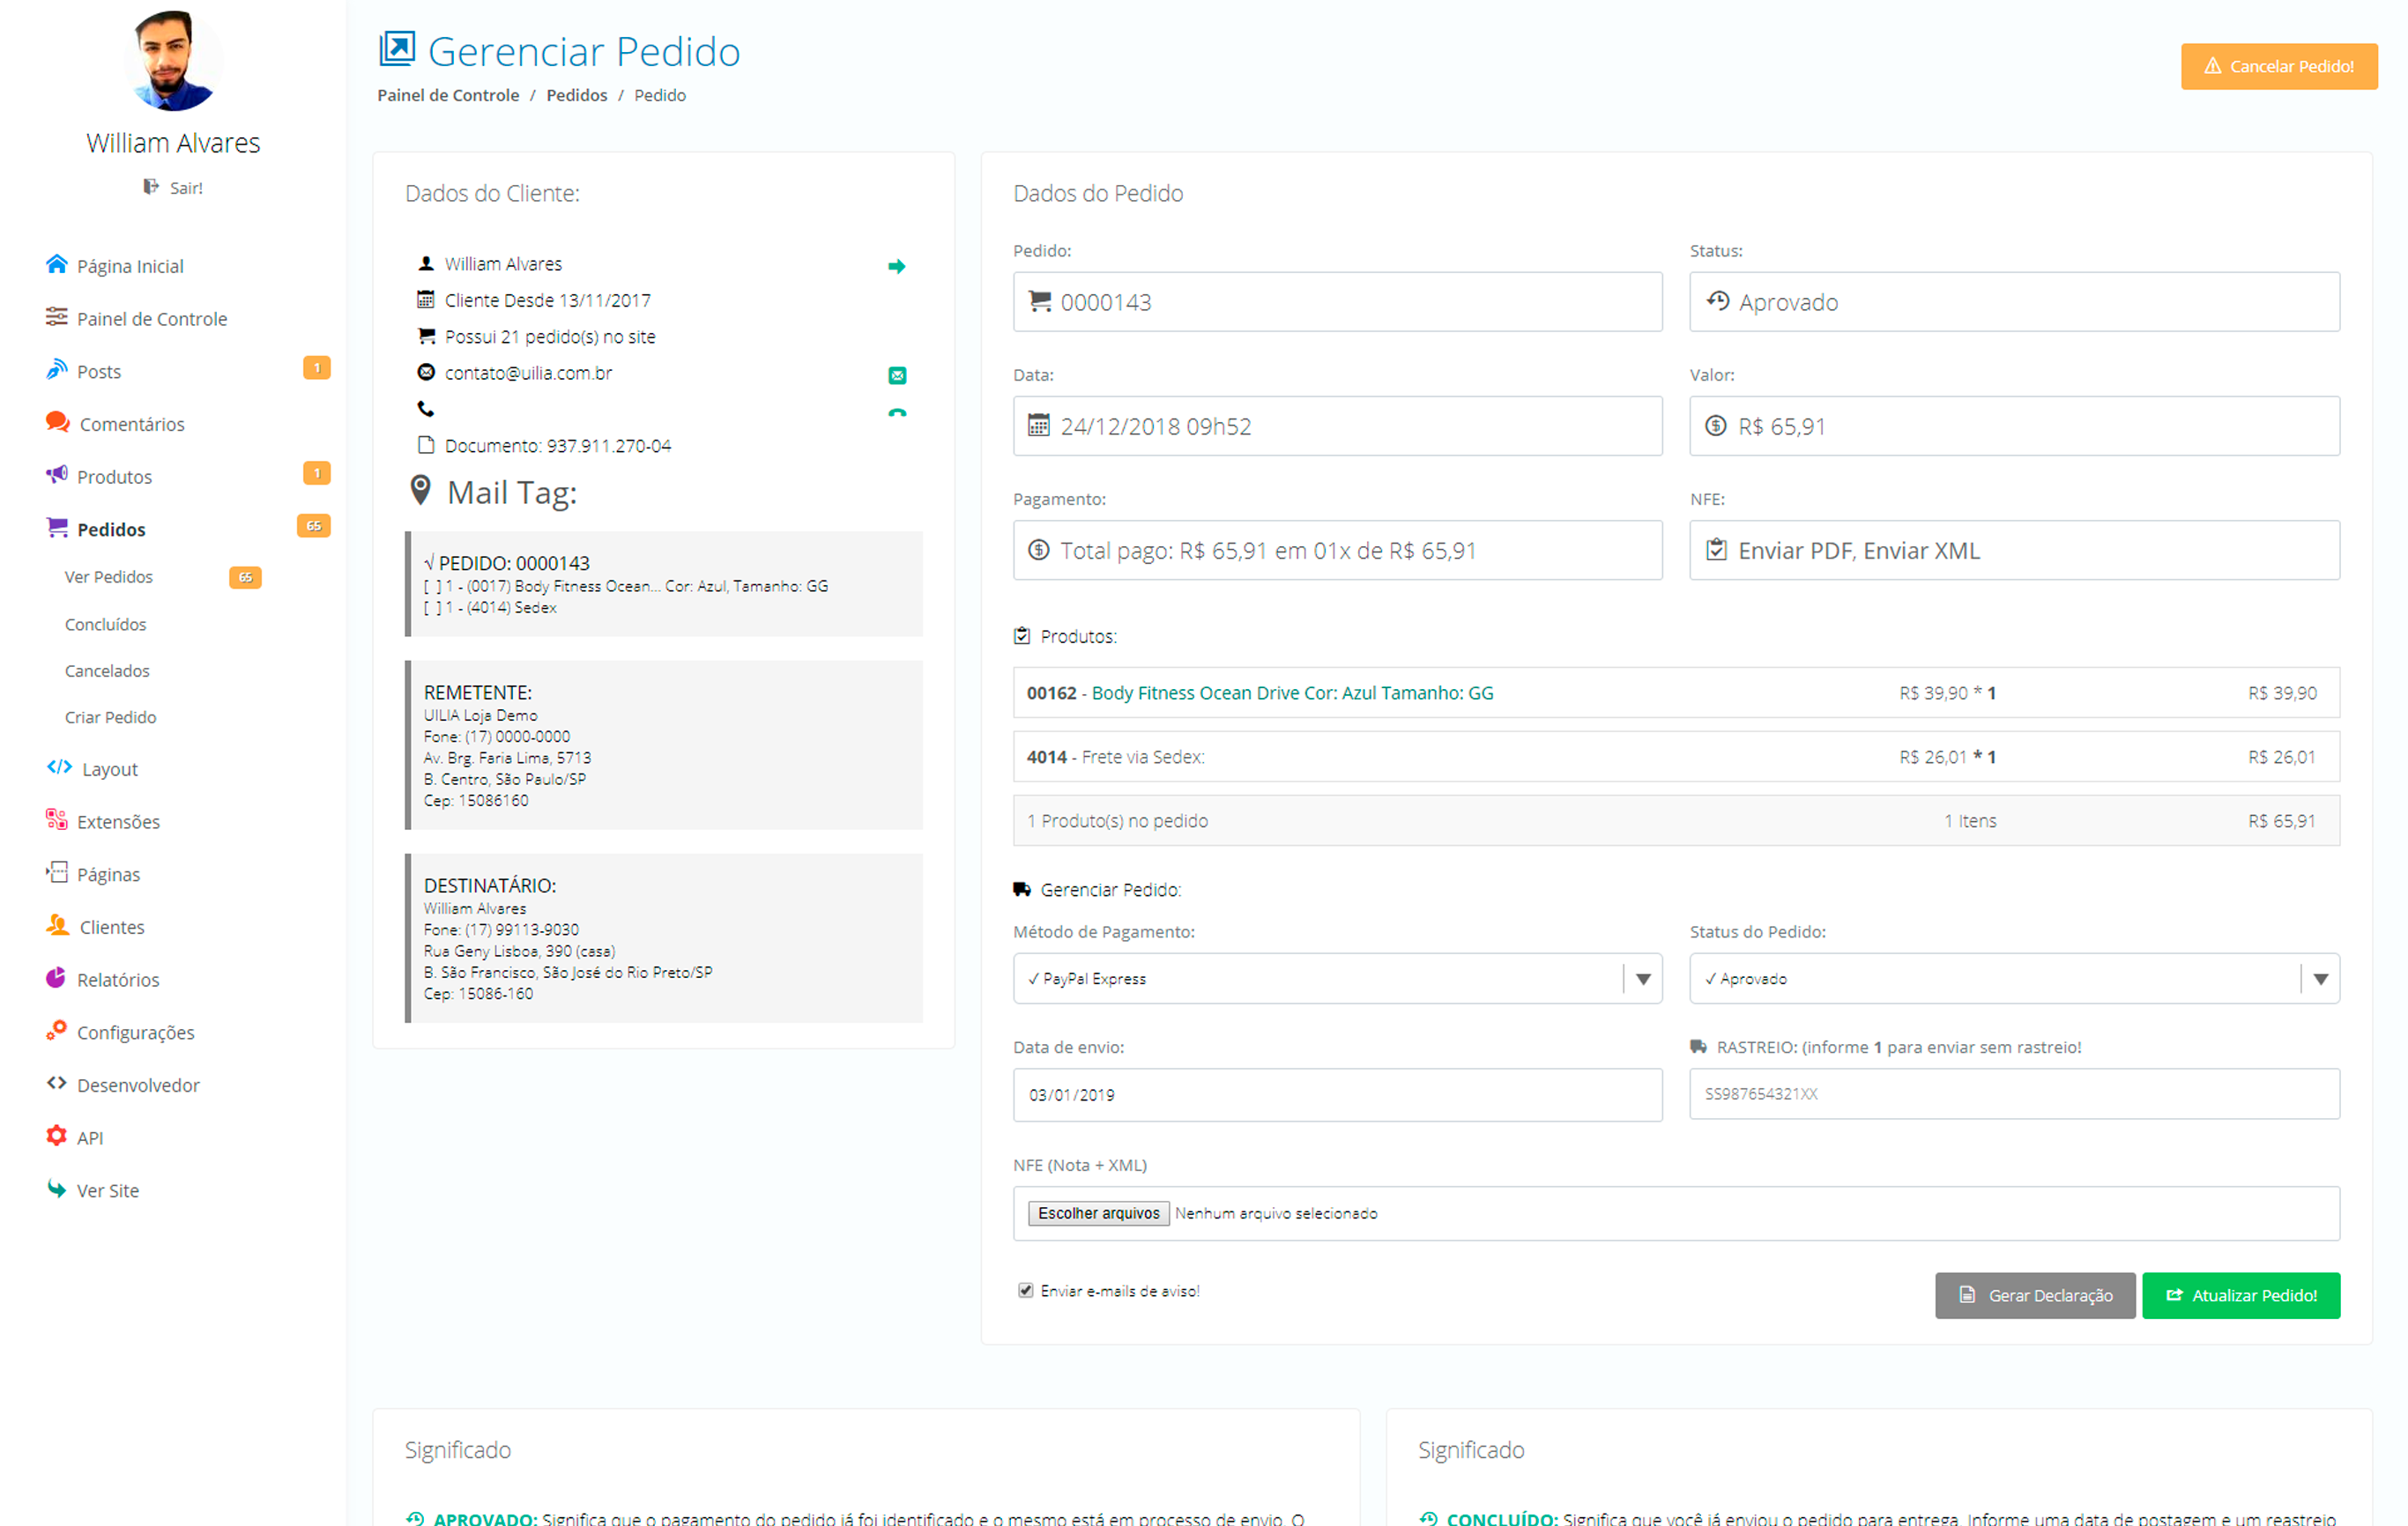Click the Configurações gear icon

coord(56,1030)
